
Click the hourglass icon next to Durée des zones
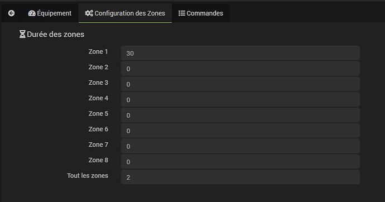coord(22,34)
